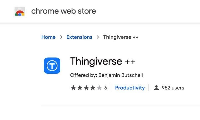The height and width of the screenshot is (120, 200).
Task: Click the chevron after Home breadcrumb
Action: pyautogui.click(x=61, y=37)
